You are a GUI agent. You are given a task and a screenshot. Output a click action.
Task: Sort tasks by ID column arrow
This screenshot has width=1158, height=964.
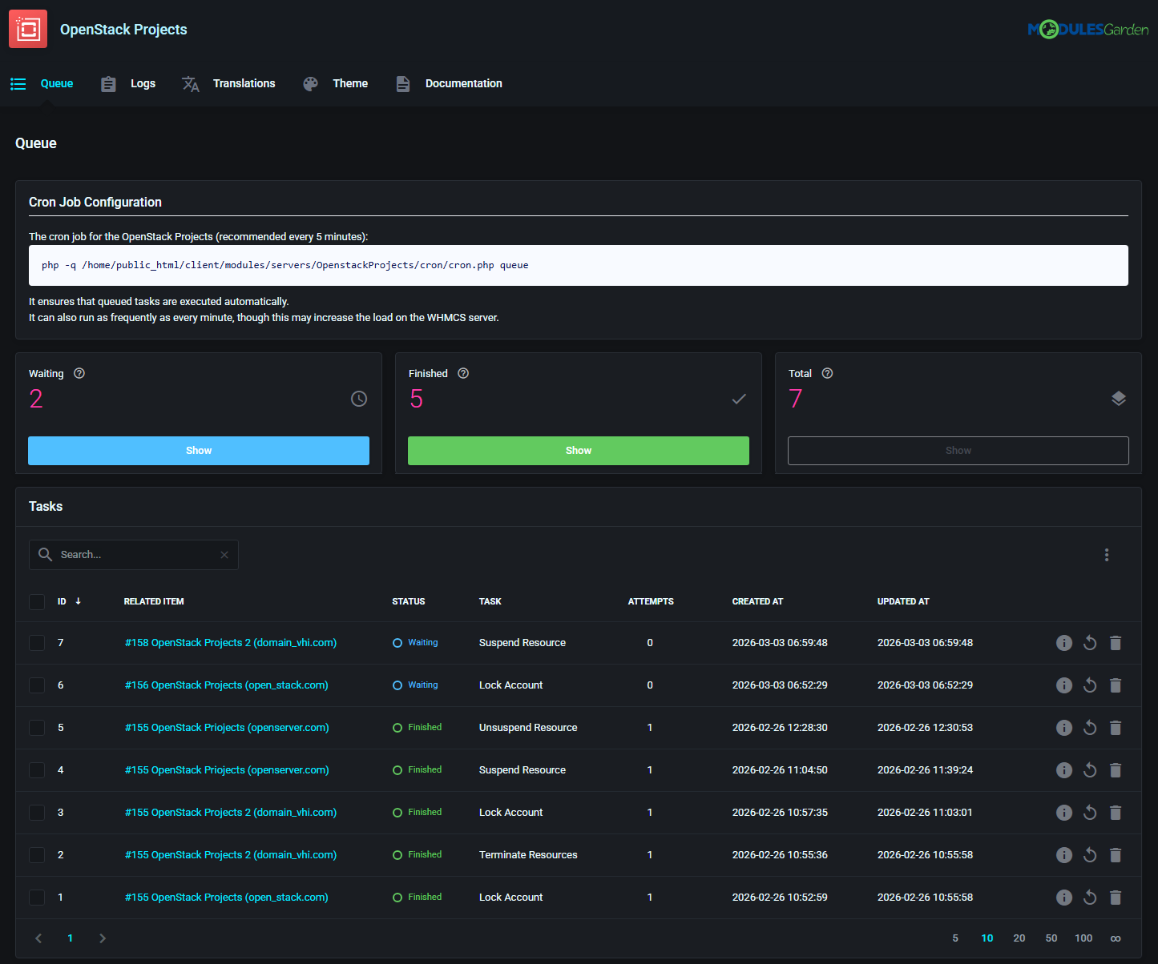click(x=78, y=601)
